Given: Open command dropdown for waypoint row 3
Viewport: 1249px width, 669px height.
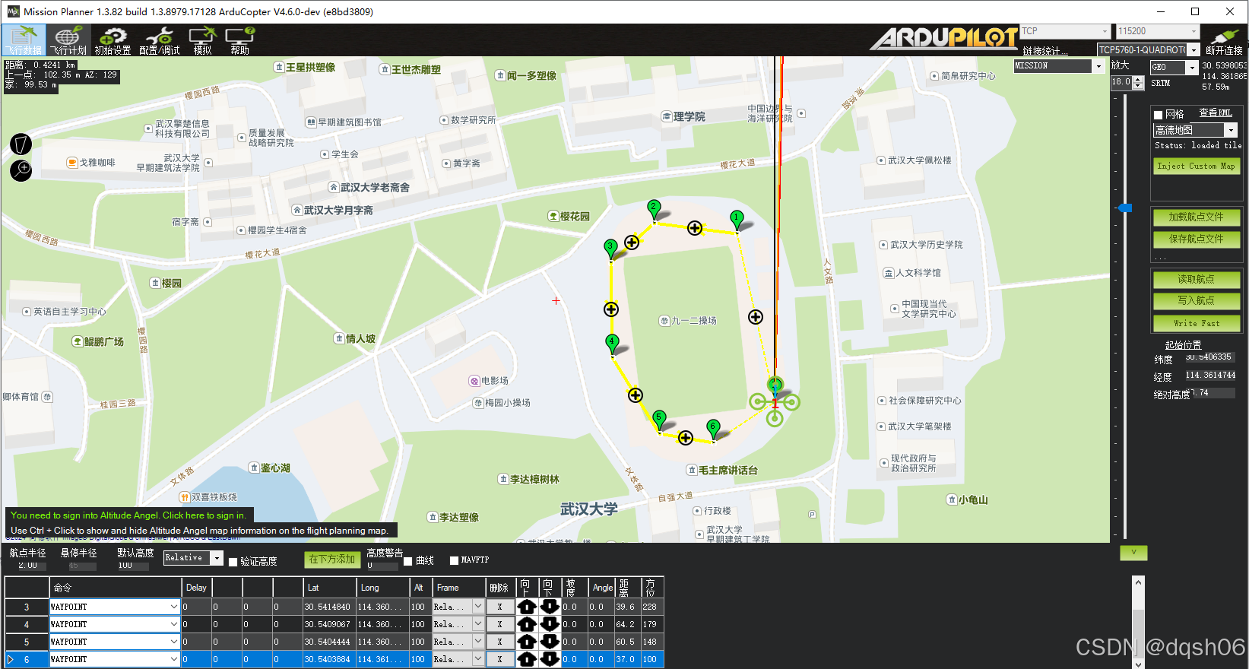Looking at the screenshot, I should [x=115, y=607].
